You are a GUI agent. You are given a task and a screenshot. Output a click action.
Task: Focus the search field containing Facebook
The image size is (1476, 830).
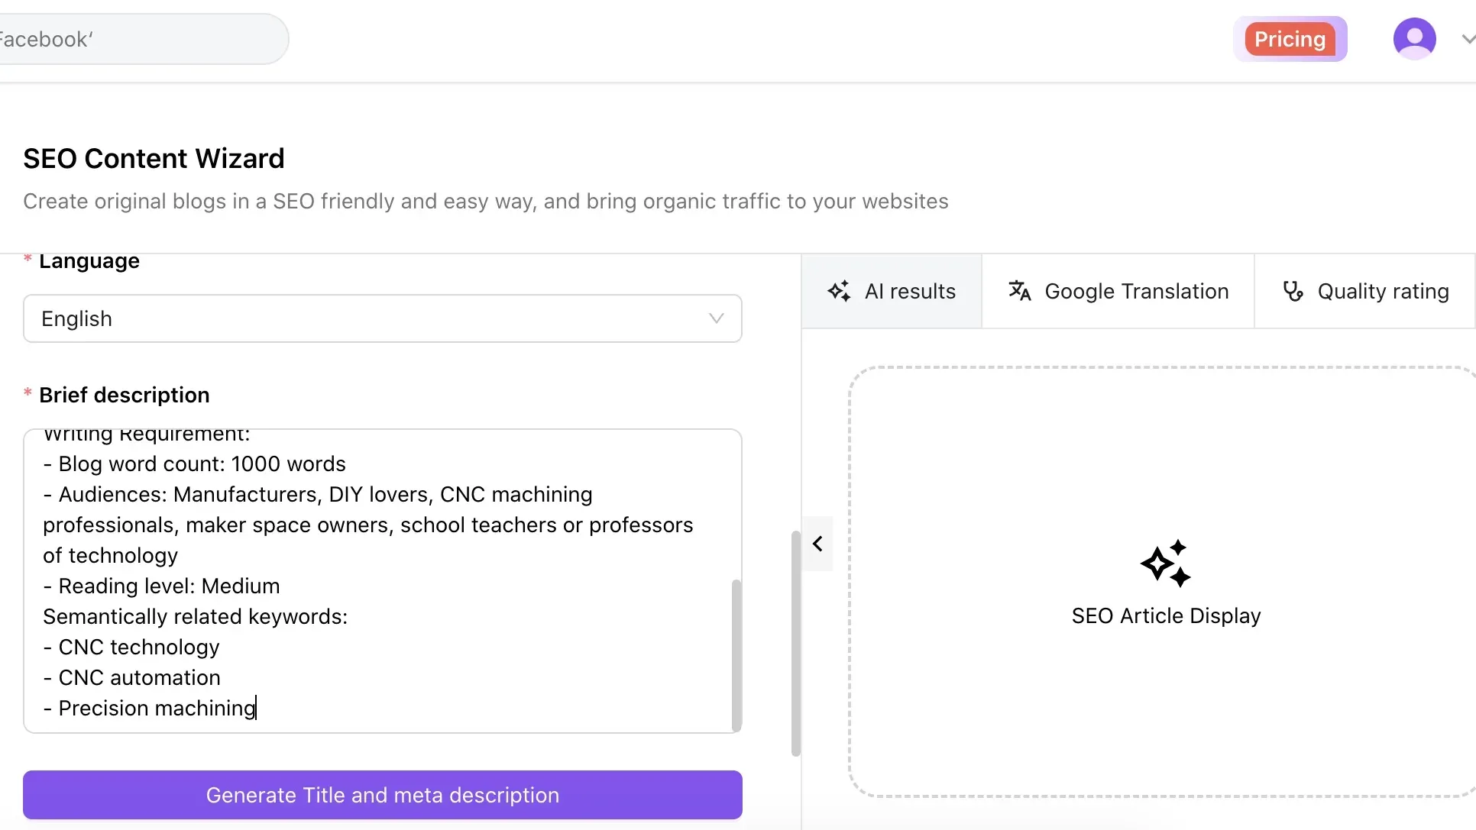pos(138,39)
